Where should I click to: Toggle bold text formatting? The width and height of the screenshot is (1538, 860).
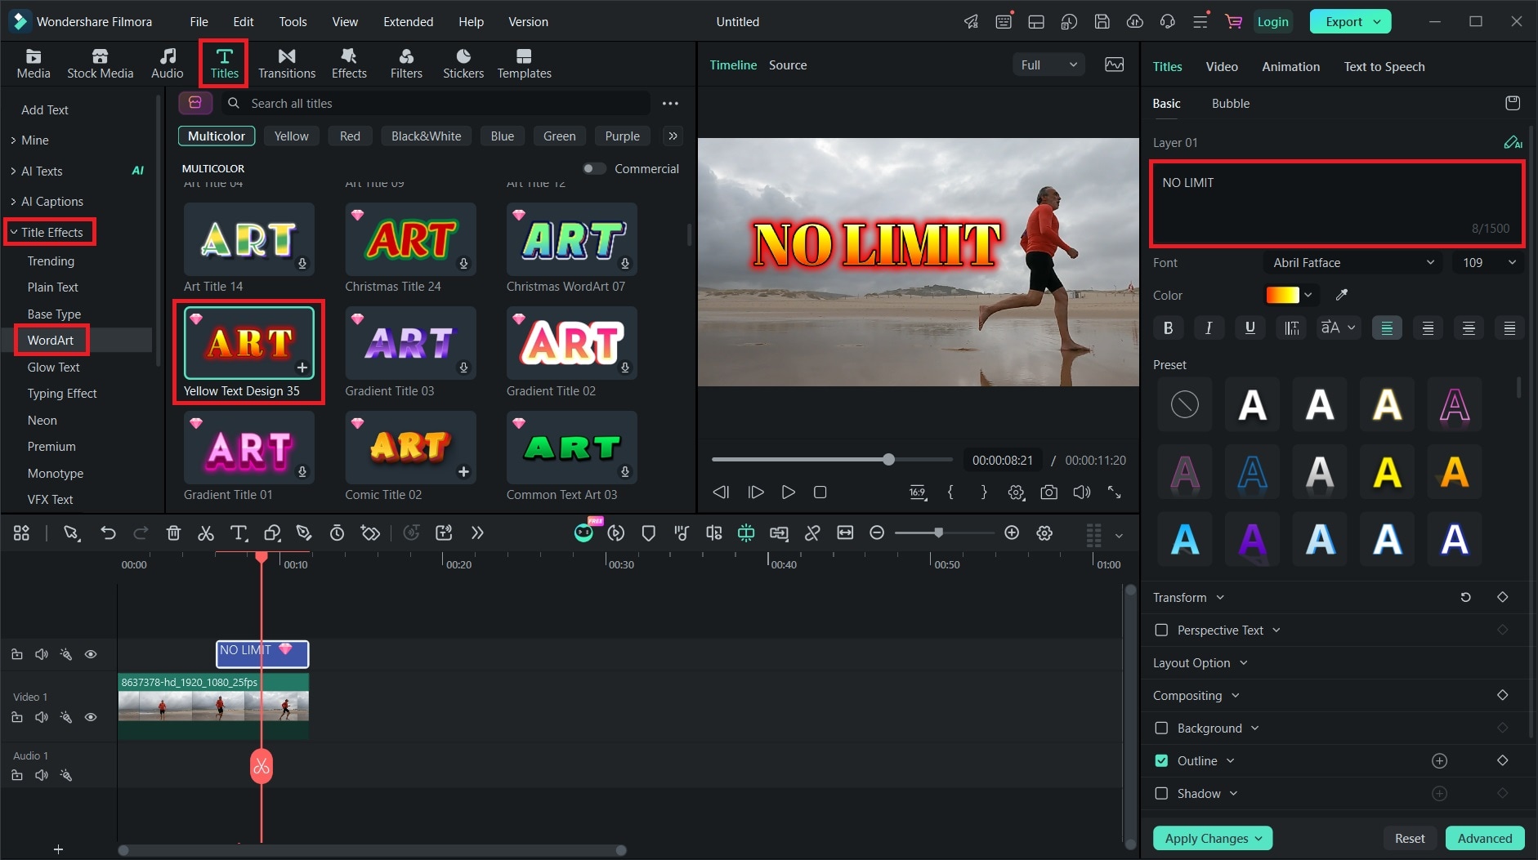tap(1168, 328)
